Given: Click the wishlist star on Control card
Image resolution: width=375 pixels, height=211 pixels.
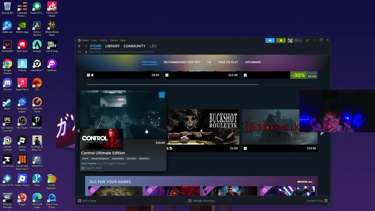Looking at the screenshot, I should click(x=162, y=95).
